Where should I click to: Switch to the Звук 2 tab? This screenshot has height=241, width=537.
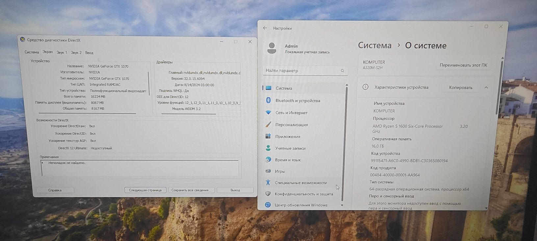76,53
